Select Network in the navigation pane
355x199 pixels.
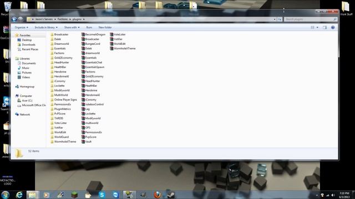24,114
